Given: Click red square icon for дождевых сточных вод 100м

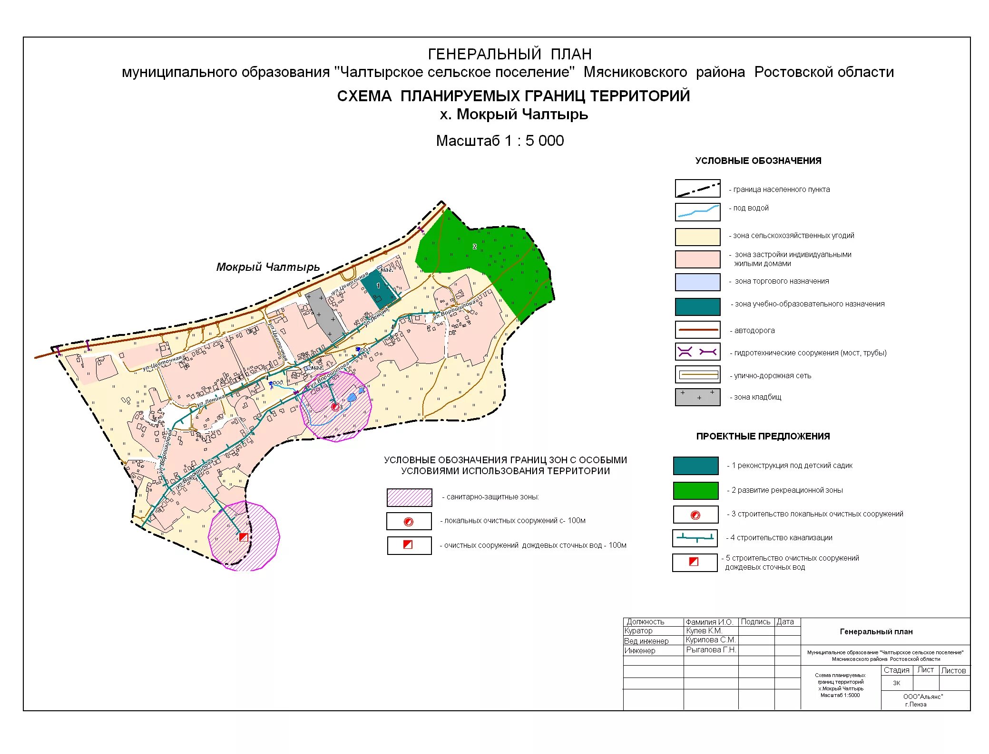Looking at the screenshot, I should coord(408,544).
